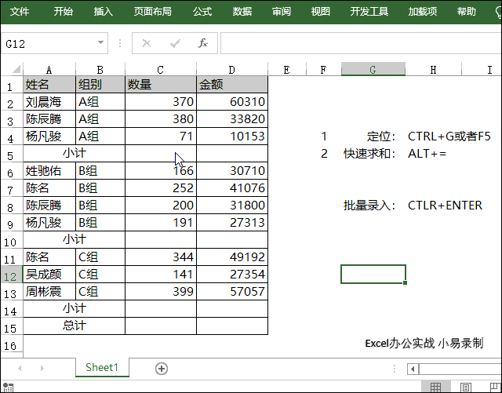Click cell with value 10153
Image resolution: width=502 pixels, height=393 pixels.
click(x=232, y=136)
